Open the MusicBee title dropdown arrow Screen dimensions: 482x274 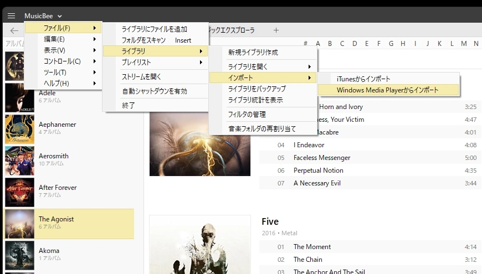(x=59, y=16)
